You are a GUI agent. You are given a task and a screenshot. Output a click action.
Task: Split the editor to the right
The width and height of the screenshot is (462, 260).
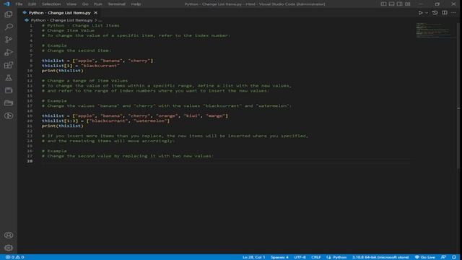pyautogui.click(x=445, y=13)
